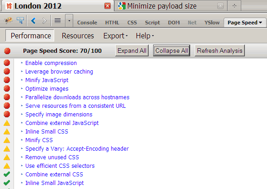Viewport: 267px width, 189px height.
Task: Open the Export menu
Action: coord(116,36)
